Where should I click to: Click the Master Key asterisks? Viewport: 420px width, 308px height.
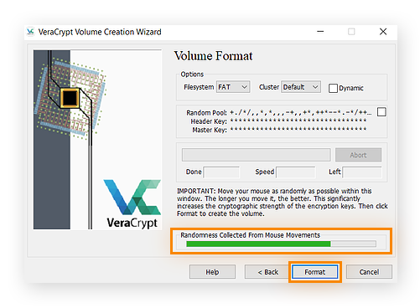point(298,129)
